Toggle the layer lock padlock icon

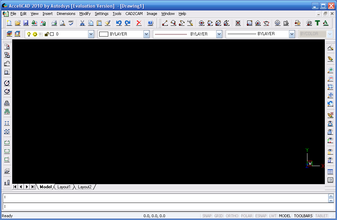click(x=47, y=34)
